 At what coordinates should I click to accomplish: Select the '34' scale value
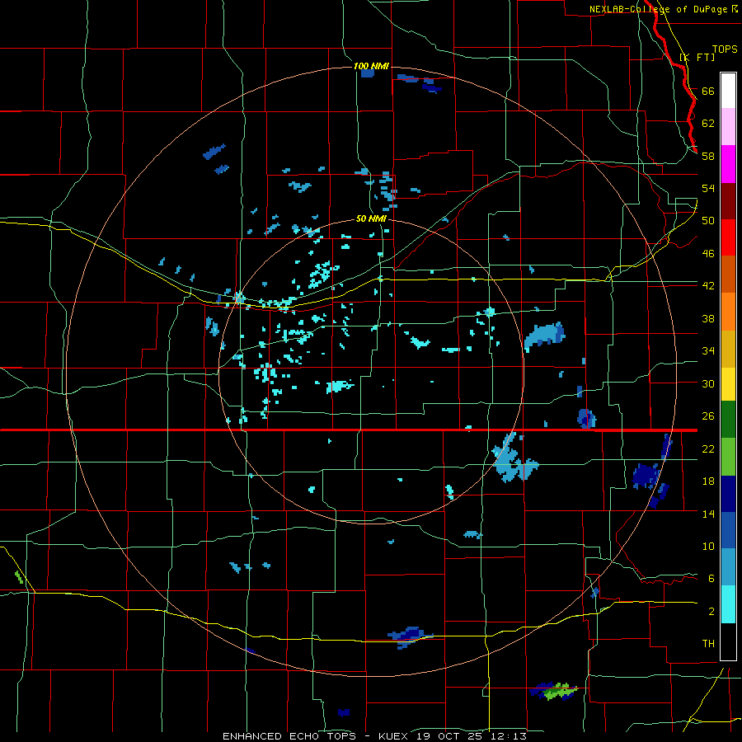pos(708,351)
